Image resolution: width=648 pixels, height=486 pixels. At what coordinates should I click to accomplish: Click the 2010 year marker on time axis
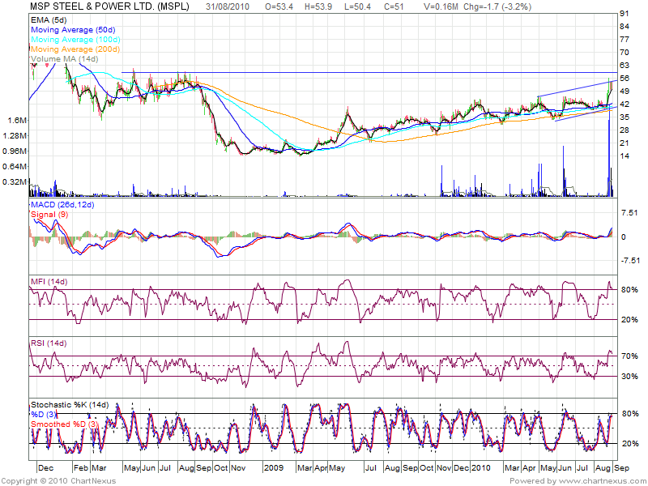(x=483, y=468)
